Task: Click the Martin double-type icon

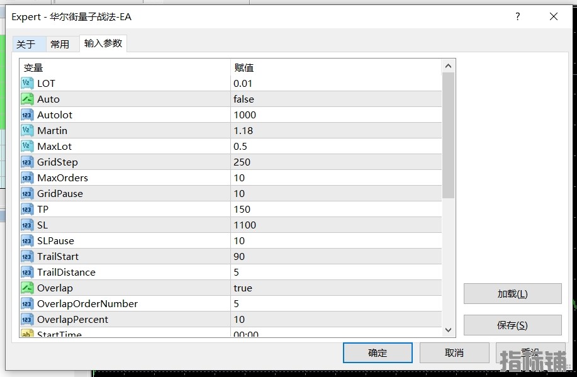Action: pyautogui.click(x=27, y=131)
